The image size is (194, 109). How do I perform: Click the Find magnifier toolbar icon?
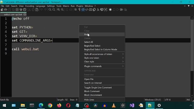coord(50,10)
